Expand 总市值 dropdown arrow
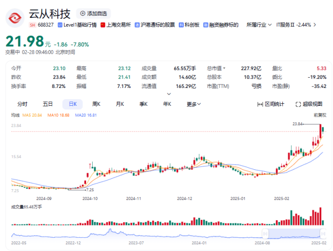This screenshot has height=251, width=333. 224,69
